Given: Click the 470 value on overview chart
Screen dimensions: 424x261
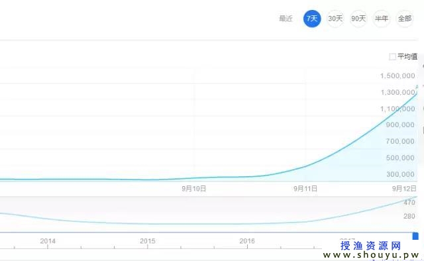Looking at the screenshot, I should click(x=409, y=203).
